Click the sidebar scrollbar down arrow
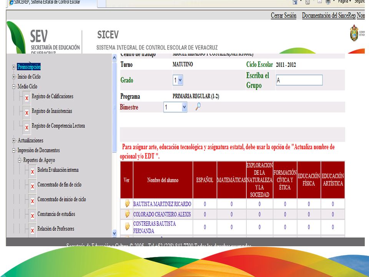The width and height of the screenshot is (369, 277). pyautogui.click(x=115, y=233)
